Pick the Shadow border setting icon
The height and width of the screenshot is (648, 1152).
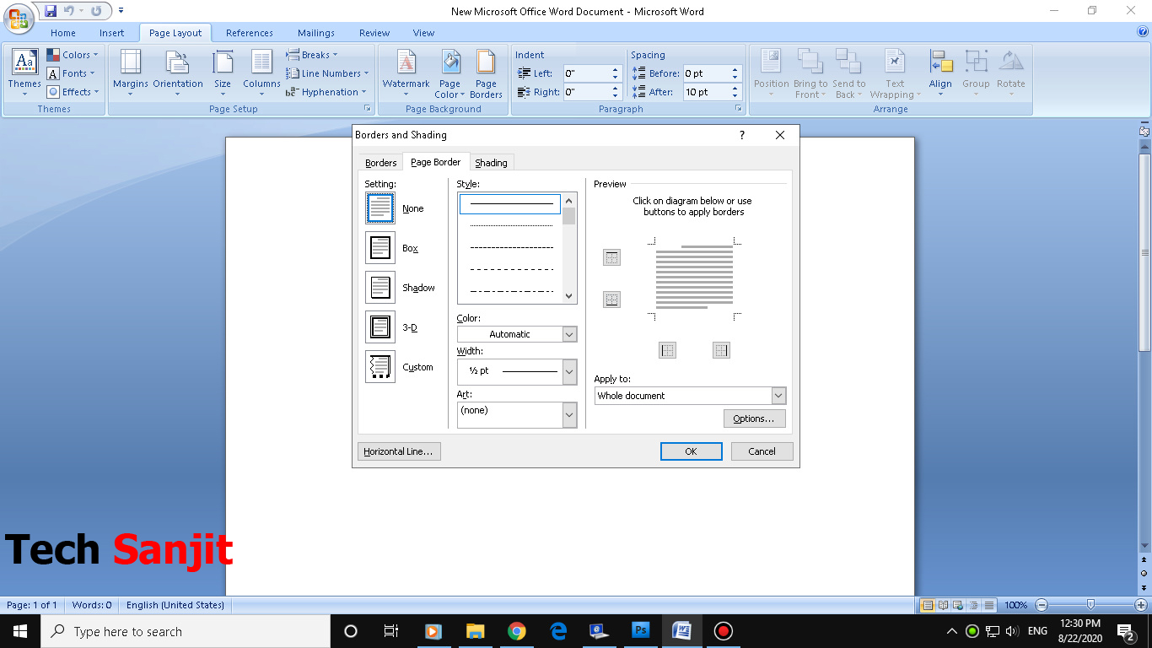click(x=380, y=288)
